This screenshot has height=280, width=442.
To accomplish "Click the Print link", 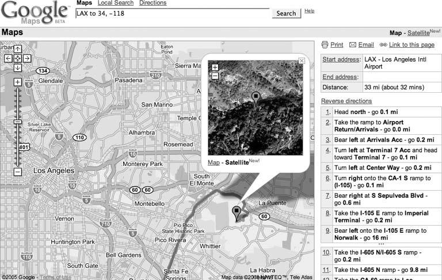I will (337, 45).
